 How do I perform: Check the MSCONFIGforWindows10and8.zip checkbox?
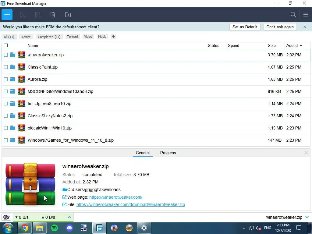point(6,91)
